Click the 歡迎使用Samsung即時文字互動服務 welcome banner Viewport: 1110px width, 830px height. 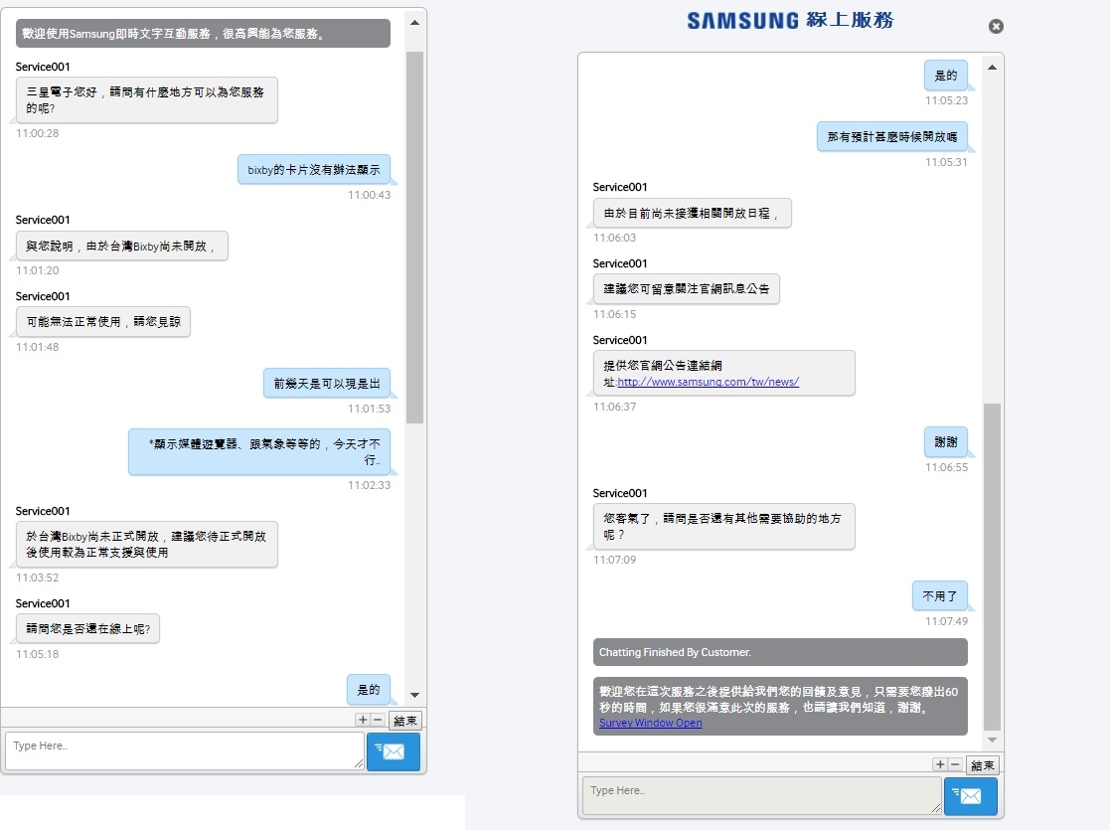tap(203, 33)
